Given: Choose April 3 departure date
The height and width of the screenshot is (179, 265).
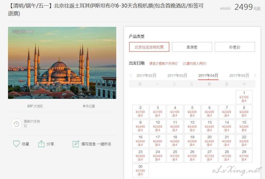Looking at the screenshot, I should [x=158, y=112].
